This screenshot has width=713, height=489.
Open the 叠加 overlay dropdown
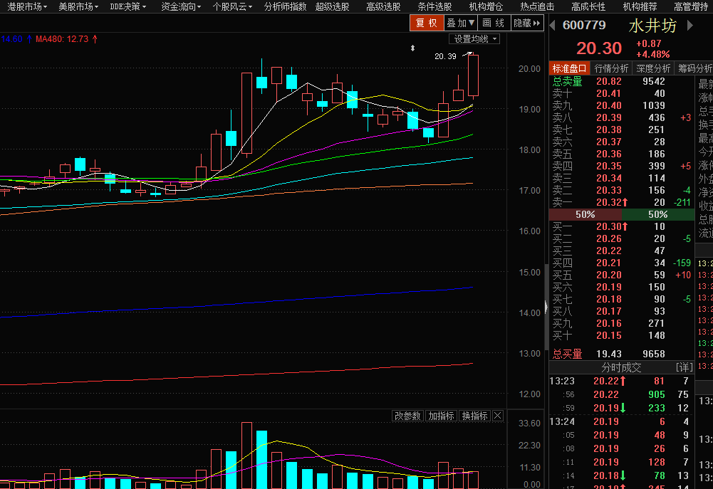pos(461,23)
